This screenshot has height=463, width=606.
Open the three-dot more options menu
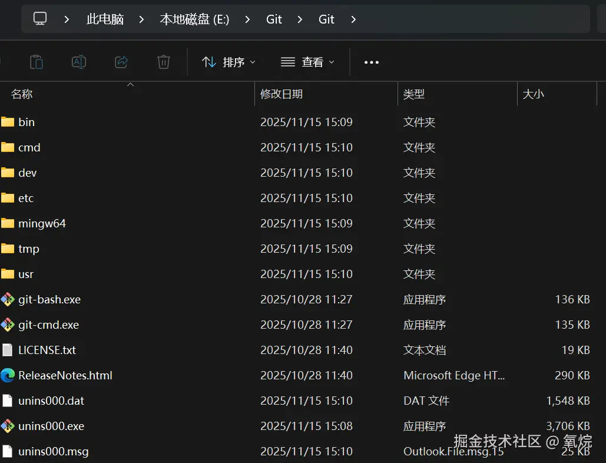(372, 62)
